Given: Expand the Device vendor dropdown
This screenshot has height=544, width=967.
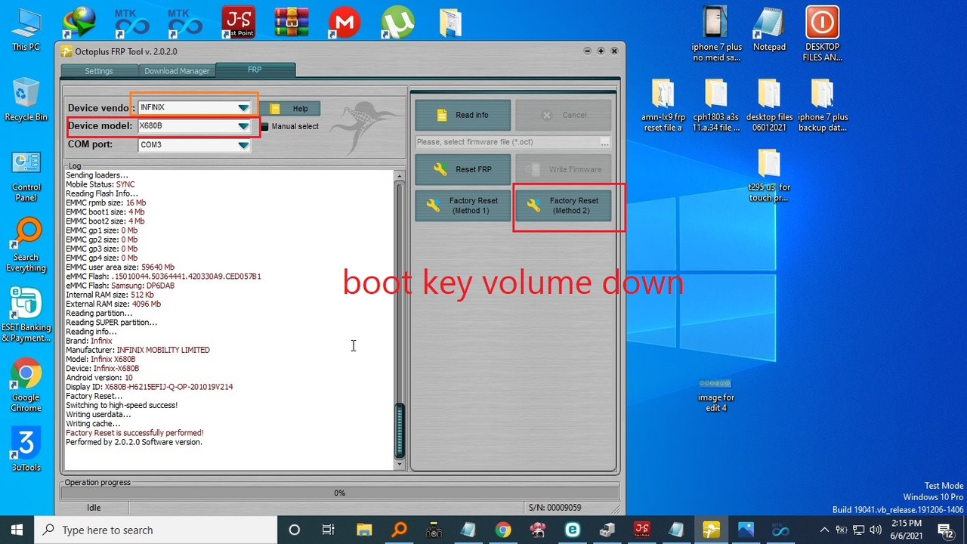Looking at the screenshot, I should click(x=243, y=107).
